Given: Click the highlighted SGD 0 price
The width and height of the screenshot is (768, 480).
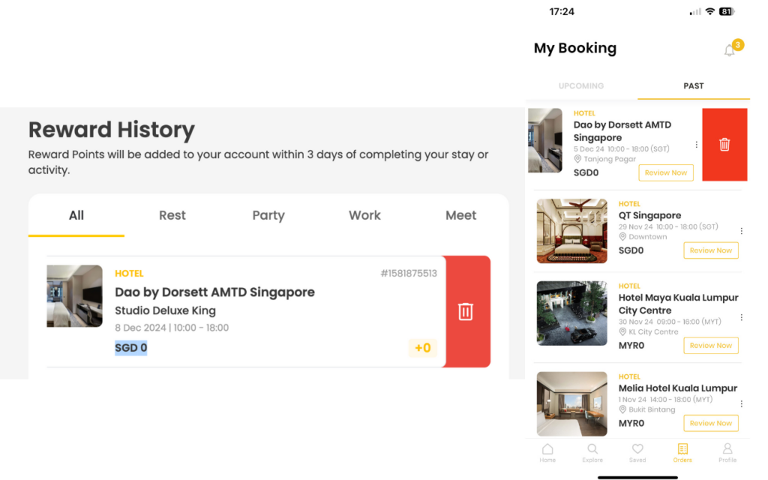Looking at the screenshot, I should click(130, 348).
